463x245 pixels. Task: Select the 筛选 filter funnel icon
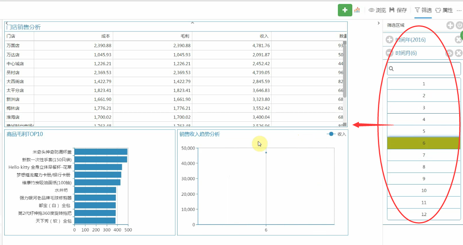[417, 10]
